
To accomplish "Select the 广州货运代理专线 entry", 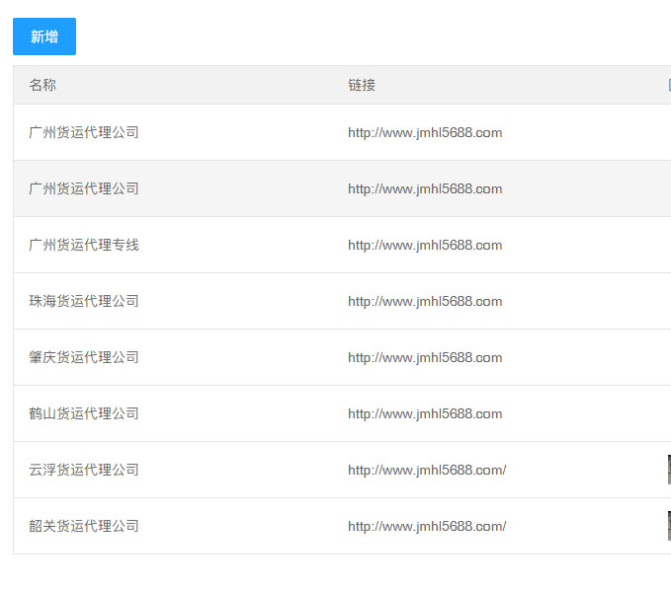I will [x=84, y=245].
